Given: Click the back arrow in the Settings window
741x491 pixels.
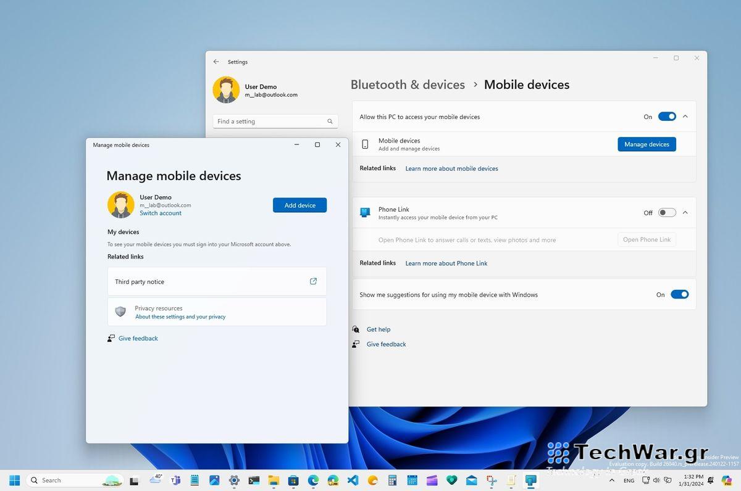Looking at the screenshot, I should [x=216, y=62].
